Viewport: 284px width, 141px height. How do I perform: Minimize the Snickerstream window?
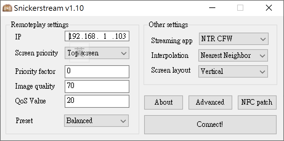[212, 8]
